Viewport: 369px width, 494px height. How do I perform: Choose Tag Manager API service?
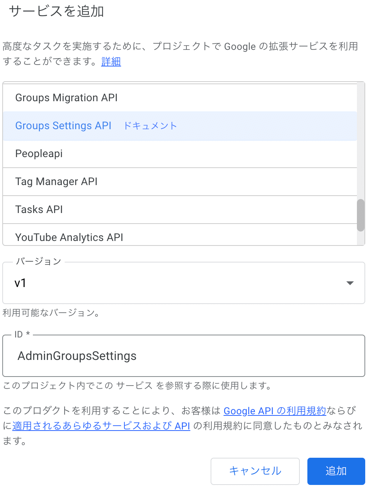[x=180, y=182]
